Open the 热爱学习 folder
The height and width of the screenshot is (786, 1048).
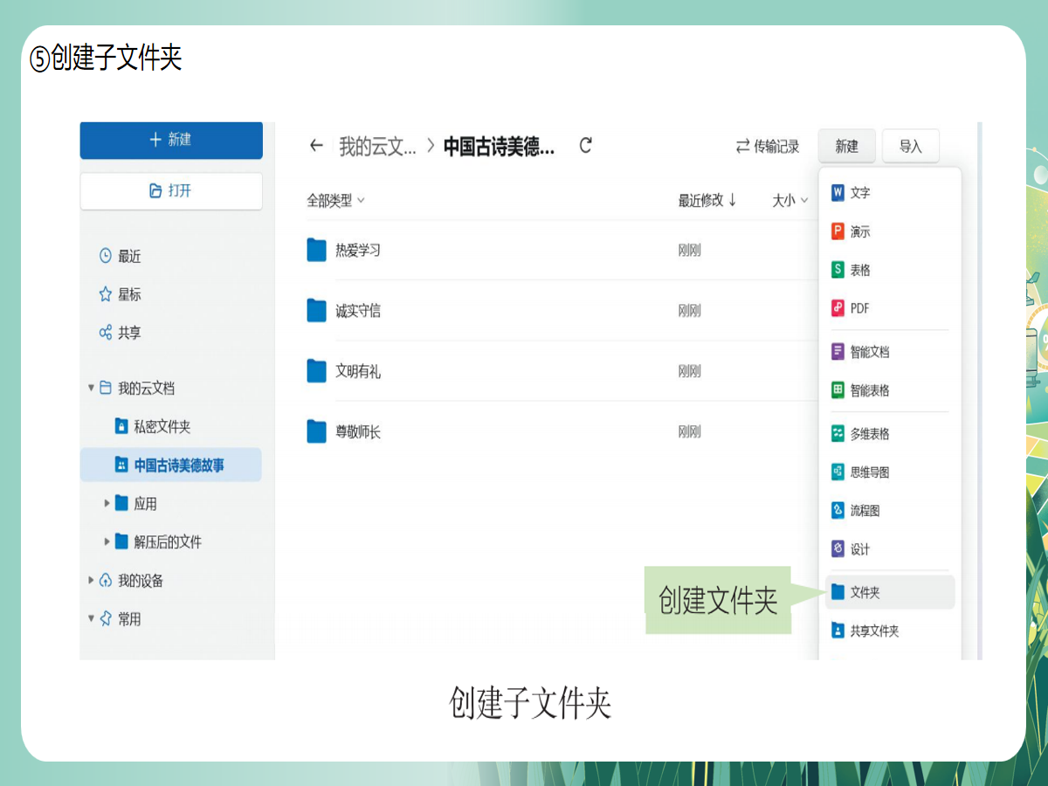click(358, 251)
